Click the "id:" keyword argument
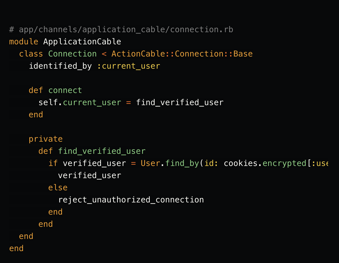The height and width of the screenshot is (263, 339). click(x=211, y=163)
